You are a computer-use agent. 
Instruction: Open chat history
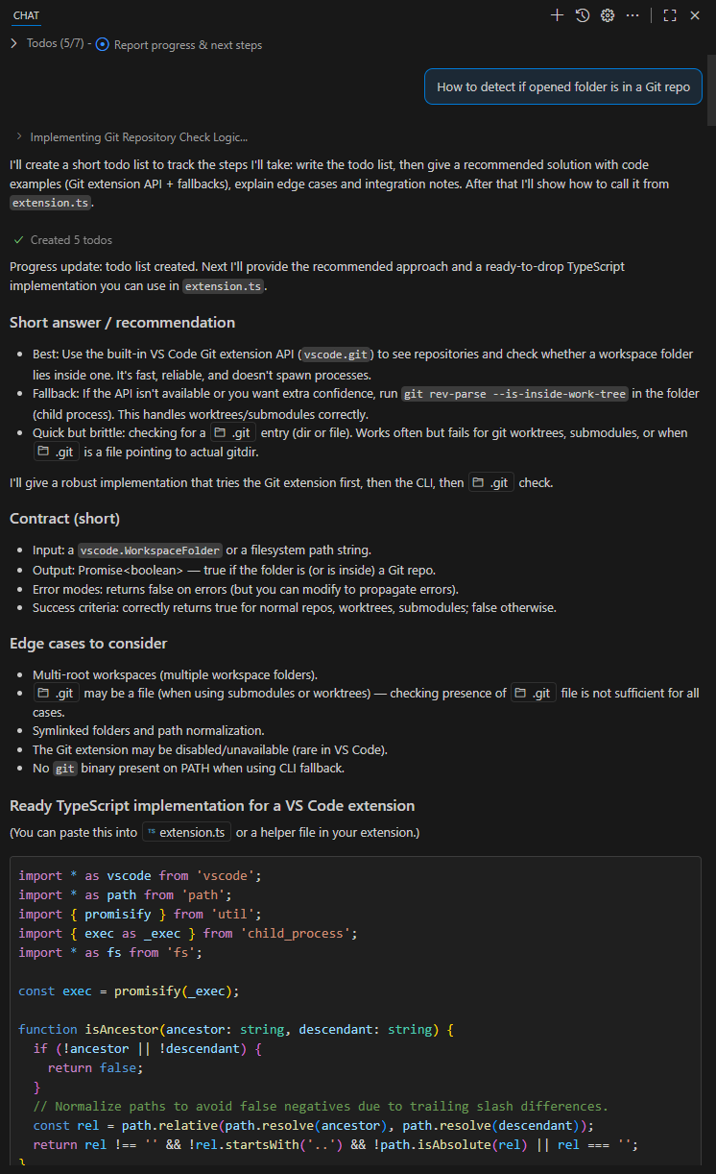coord(583,15)
